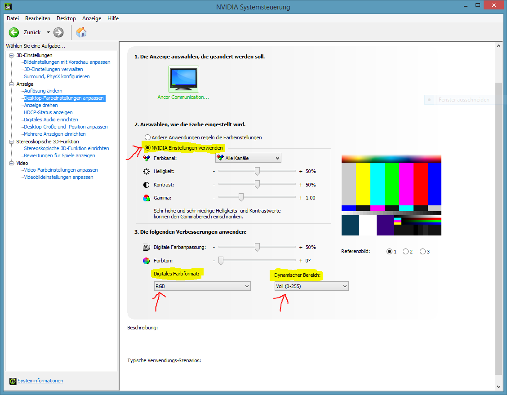507x395 pixels.
Task: Open Systeminformationen link
Action: tap(40, 381)
